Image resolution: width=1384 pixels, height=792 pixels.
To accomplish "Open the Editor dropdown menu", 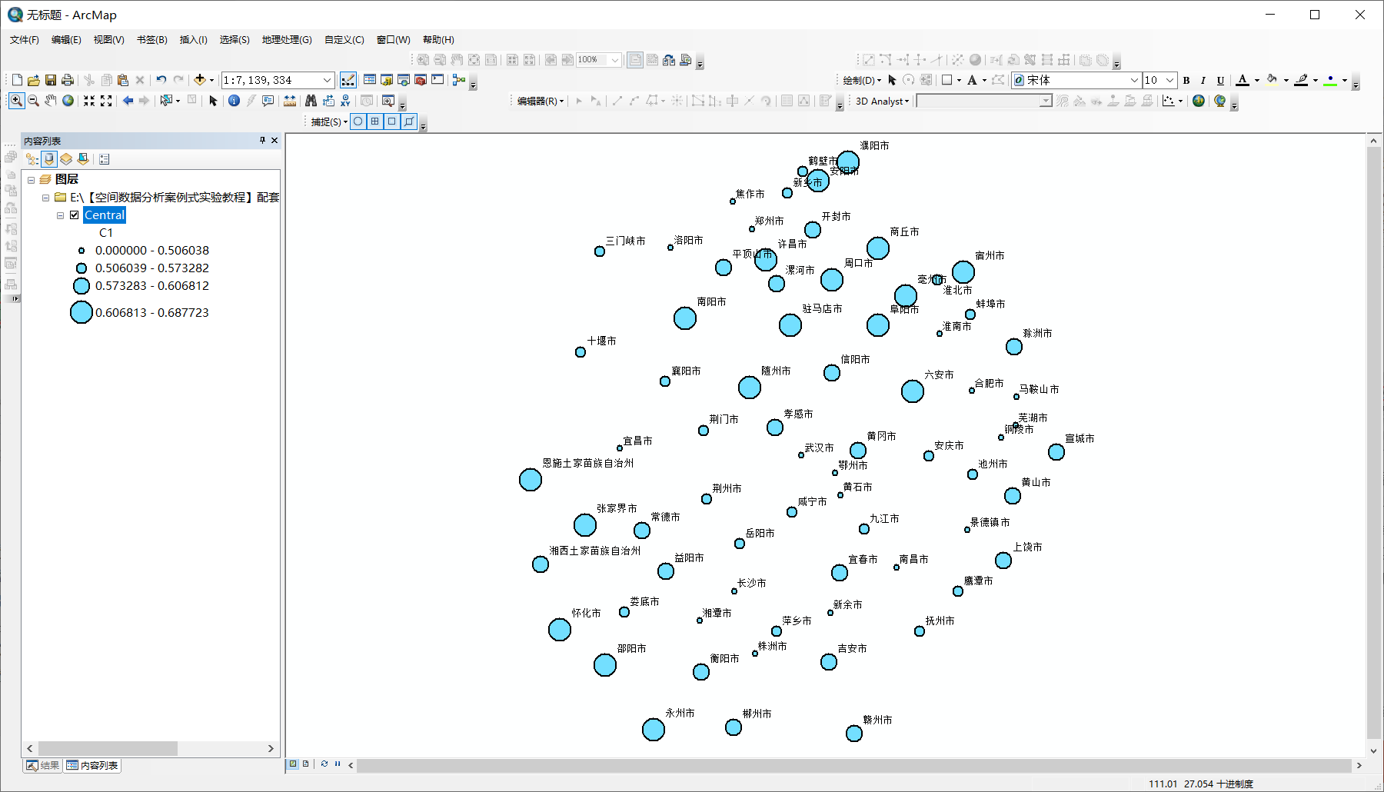I will (x=541, y=101).
